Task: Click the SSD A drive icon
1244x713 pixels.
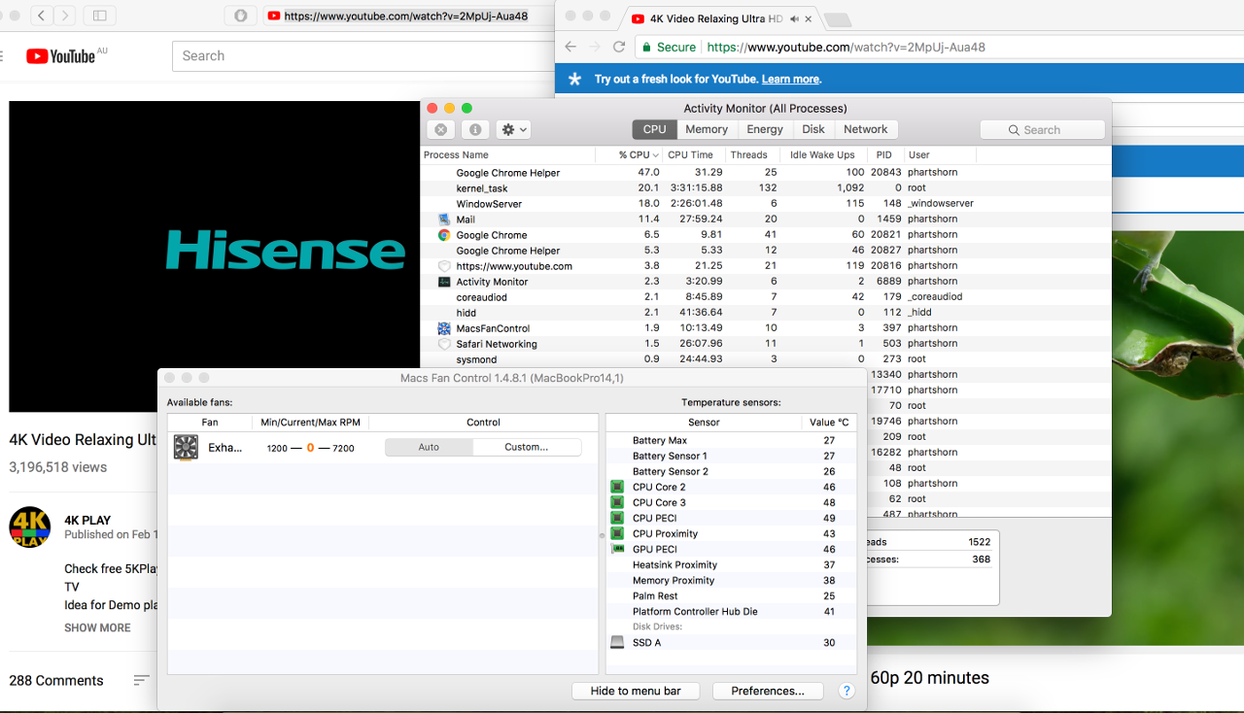Action: (x=616, y=642)
